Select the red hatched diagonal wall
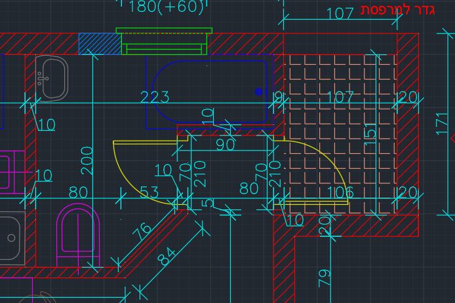455x303 pixels. tap(155, 243)
